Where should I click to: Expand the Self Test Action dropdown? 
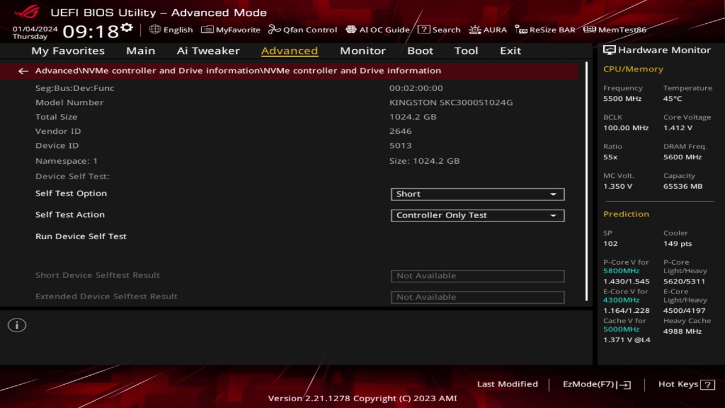(x=477, y=215)
